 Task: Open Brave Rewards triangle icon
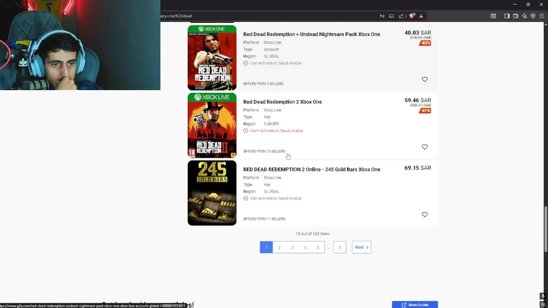pos(421,16)
